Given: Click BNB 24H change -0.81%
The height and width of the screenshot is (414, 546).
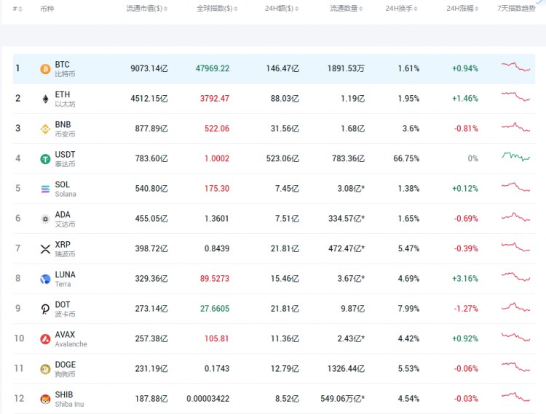Looking at the screenshot, I should coord(466,129).
